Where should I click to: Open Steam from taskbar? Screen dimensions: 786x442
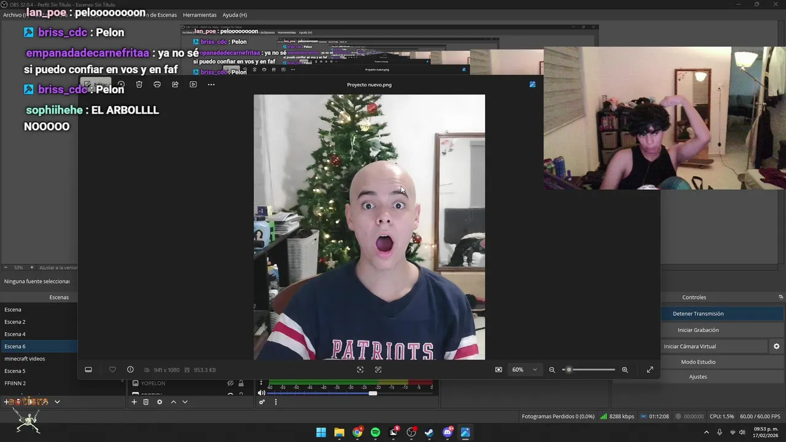(x=429, y=432)
